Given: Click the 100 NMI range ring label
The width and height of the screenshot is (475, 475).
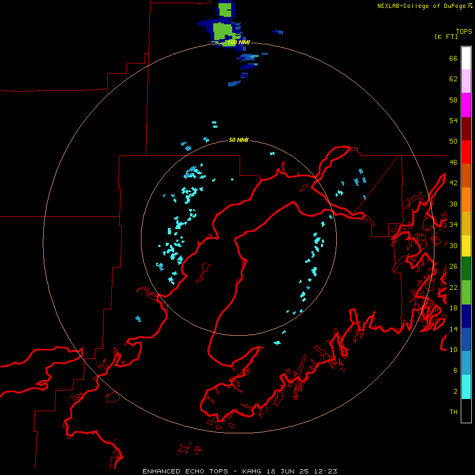Looking at the screenshot, I should [239, 42].
